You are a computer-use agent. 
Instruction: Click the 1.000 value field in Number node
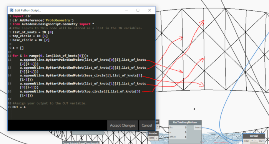[x=151, y=138]
